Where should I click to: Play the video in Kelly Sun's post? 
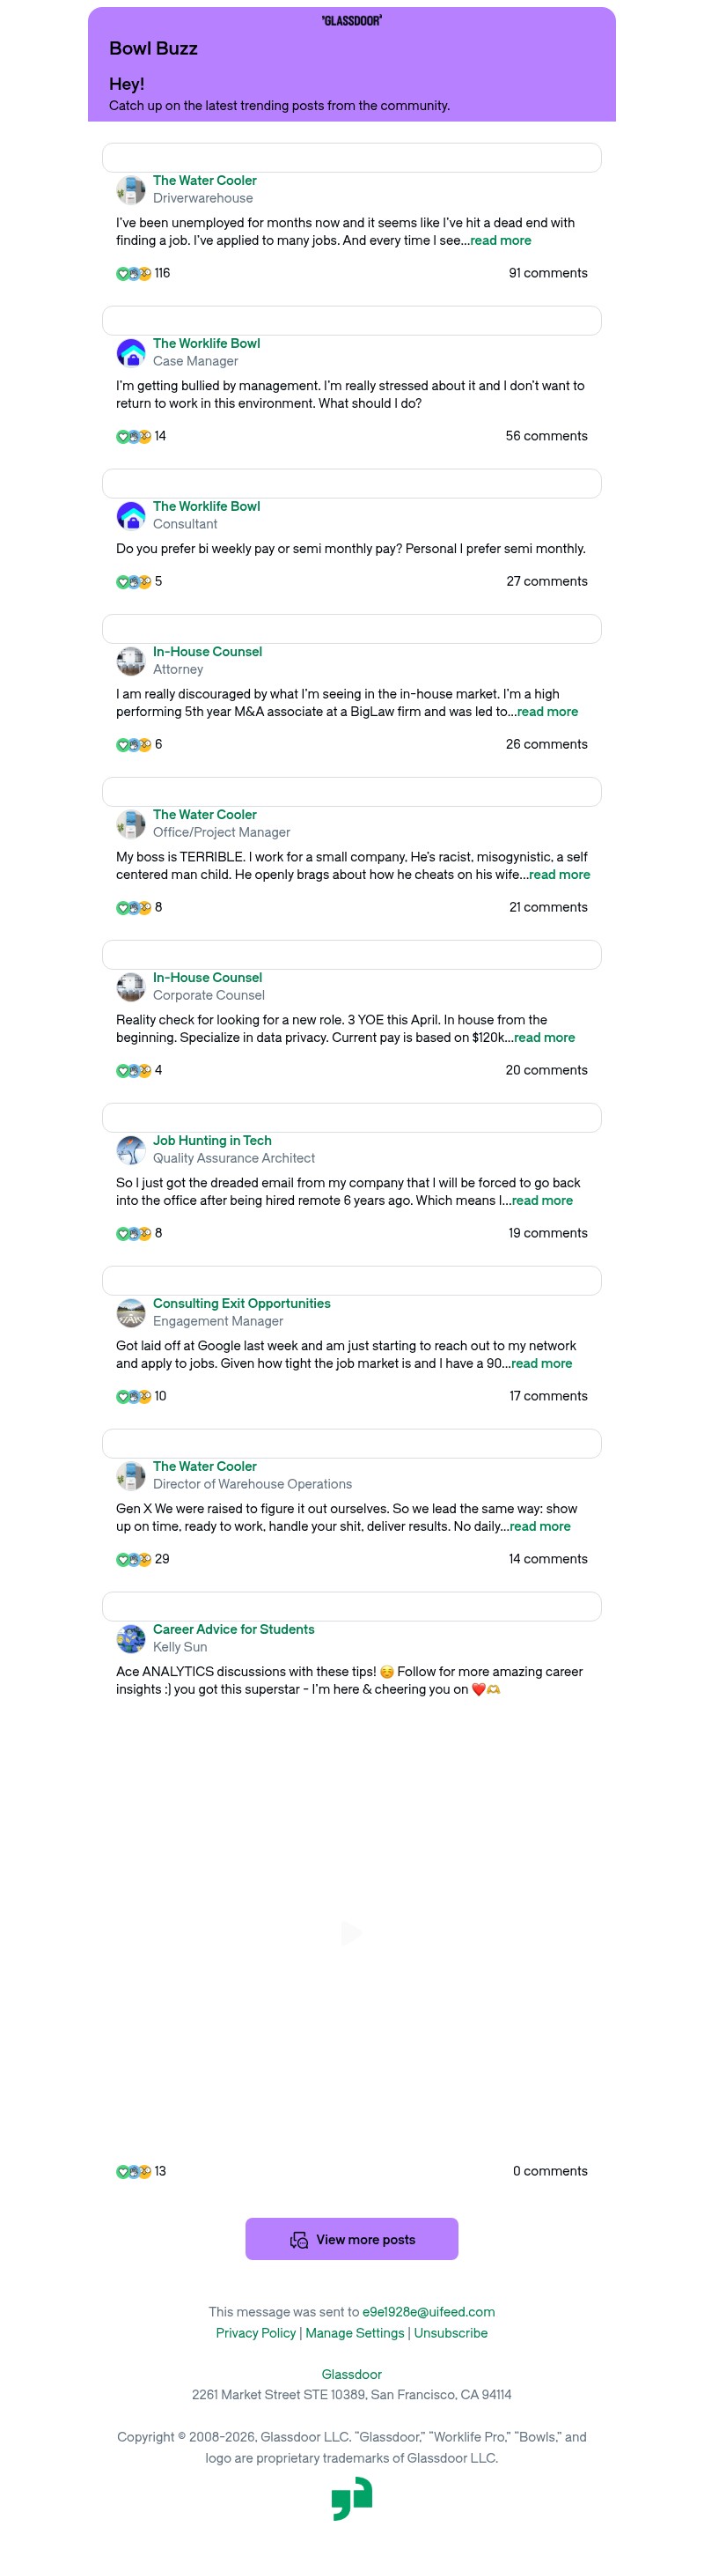[351, 1932]
